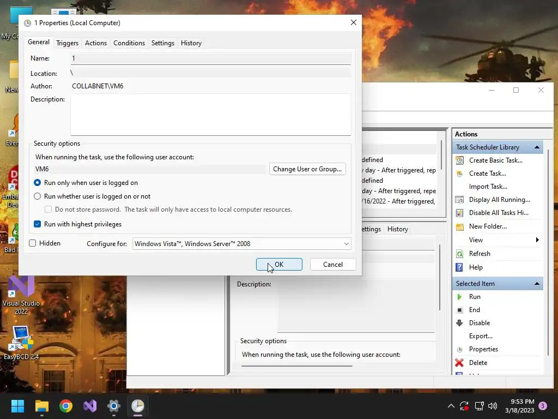558x419 pixels.
Task: Click horizontal scrollbar under Security options in Task Scheduler
Action: pos(296,366)
